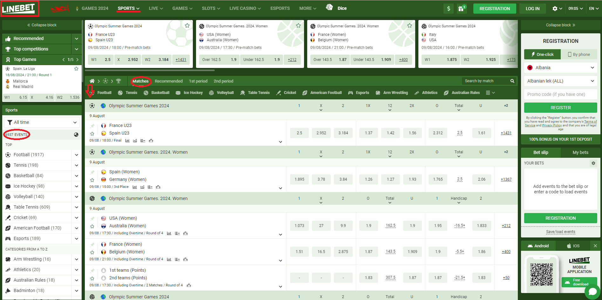The width and height of the screenshot is (602, 300).
Task: Select Athletics in the sports strip
Action: 426,93
